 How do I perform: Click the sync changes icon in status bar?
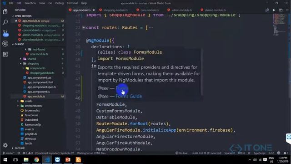click(x=19, y=153)
